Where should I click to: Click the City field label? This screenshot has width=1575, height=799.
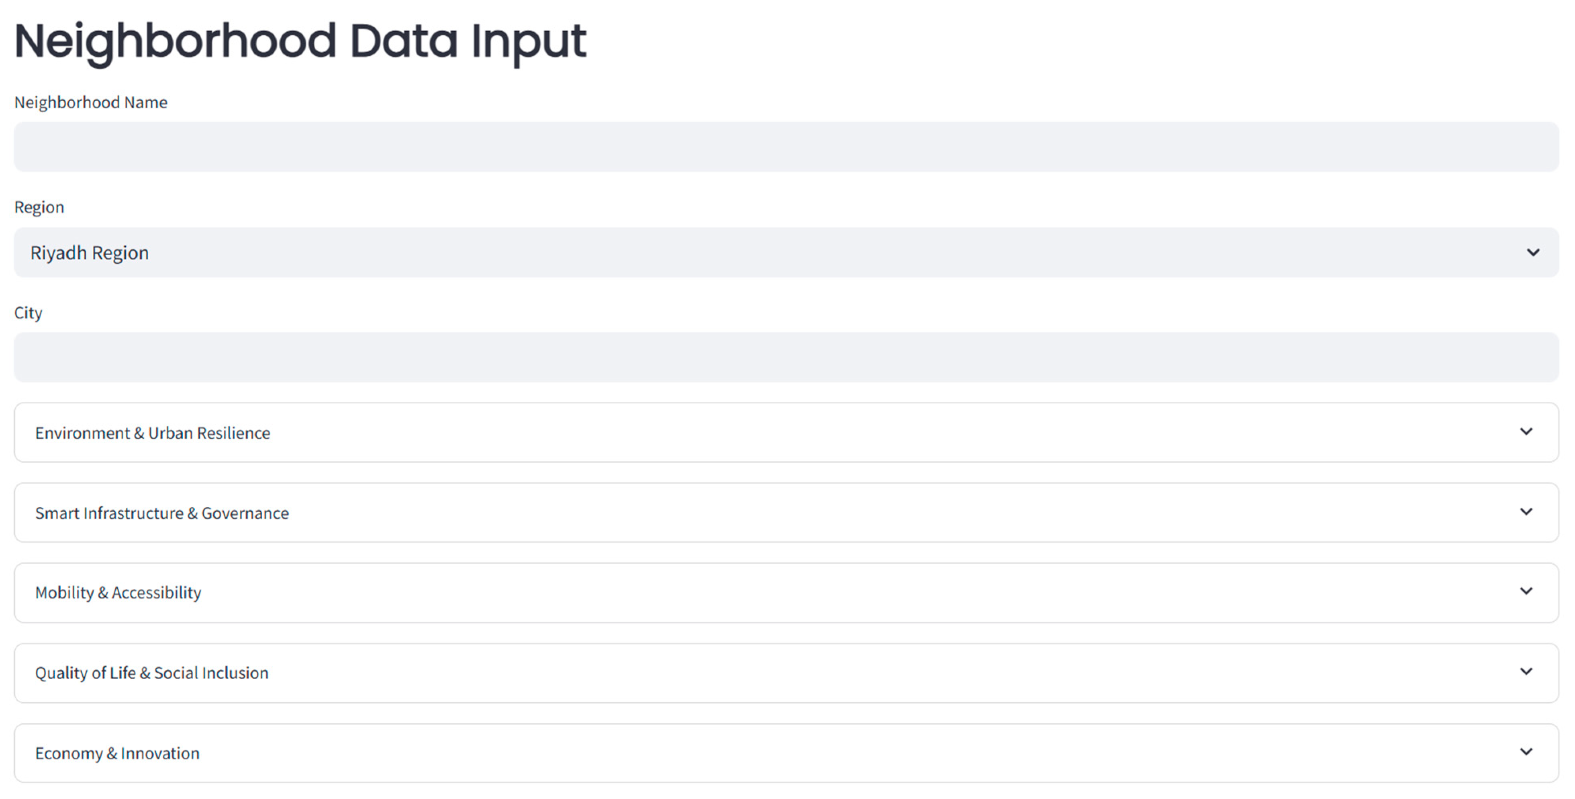(x=28, y=313)
